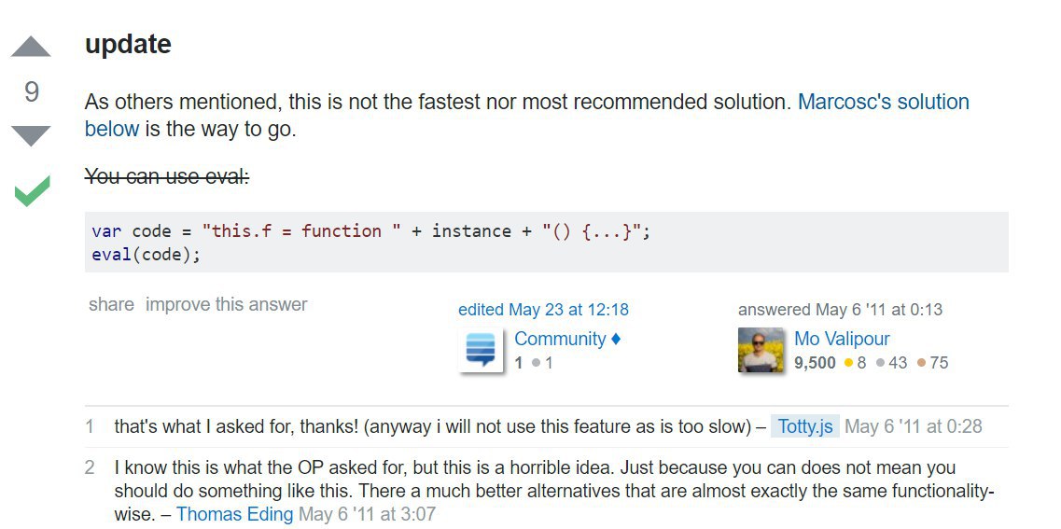Click the diamond moderator icon beside Community

616,339
